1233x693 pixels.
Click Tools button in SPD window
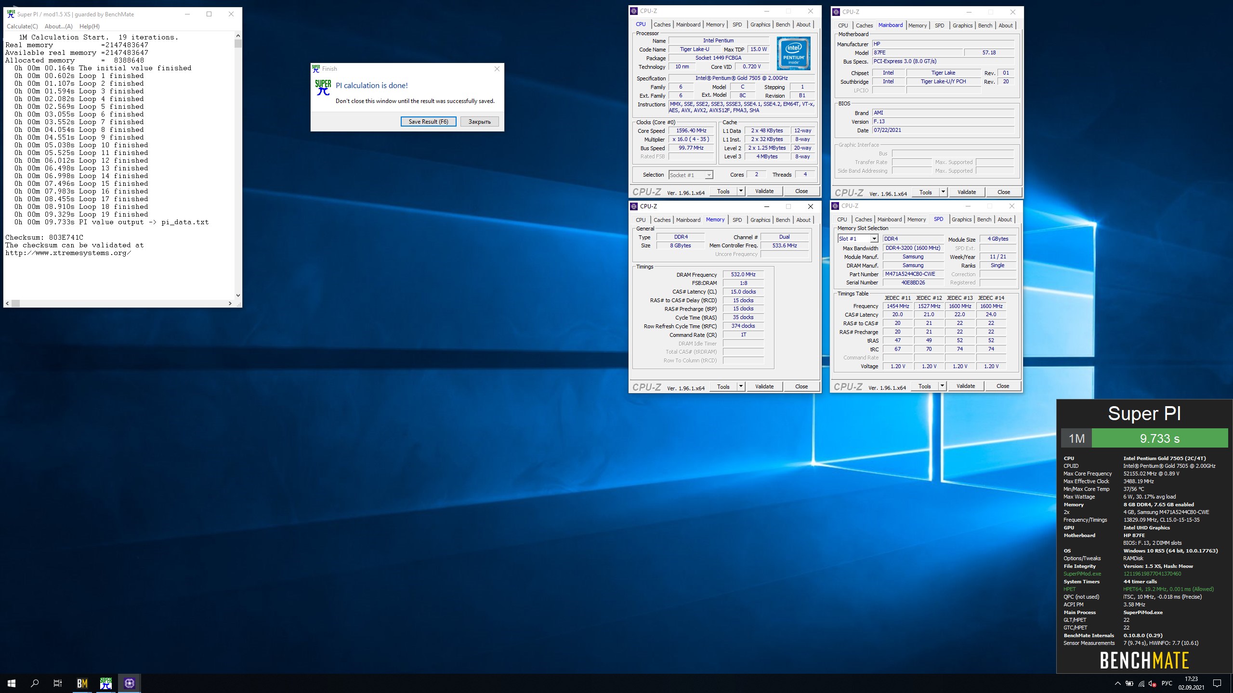925,386
